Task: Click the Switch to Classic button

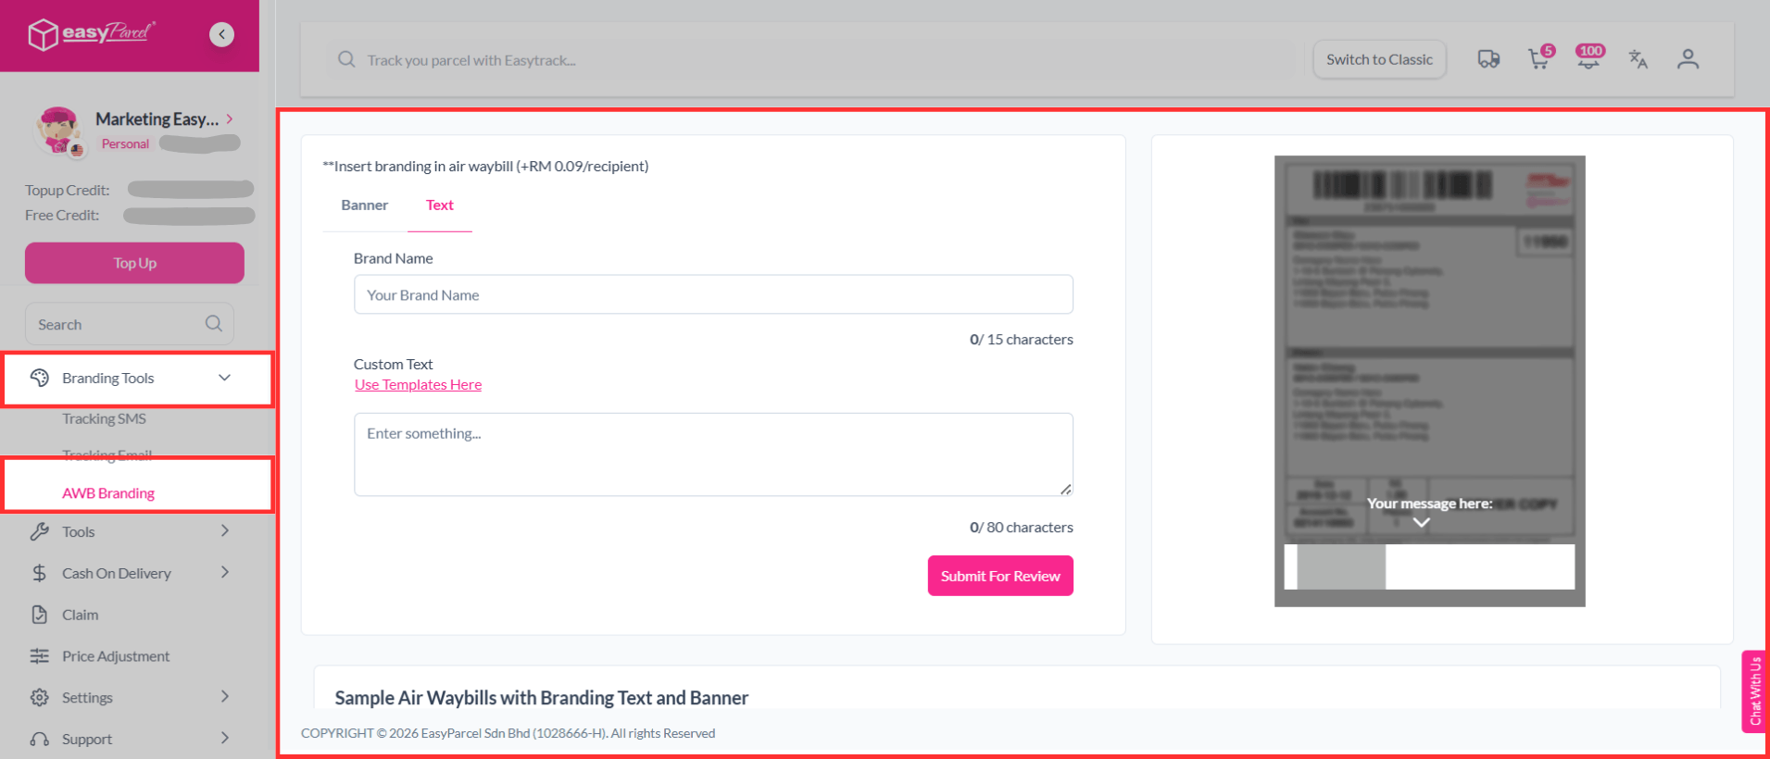Action: point(1378,59)
